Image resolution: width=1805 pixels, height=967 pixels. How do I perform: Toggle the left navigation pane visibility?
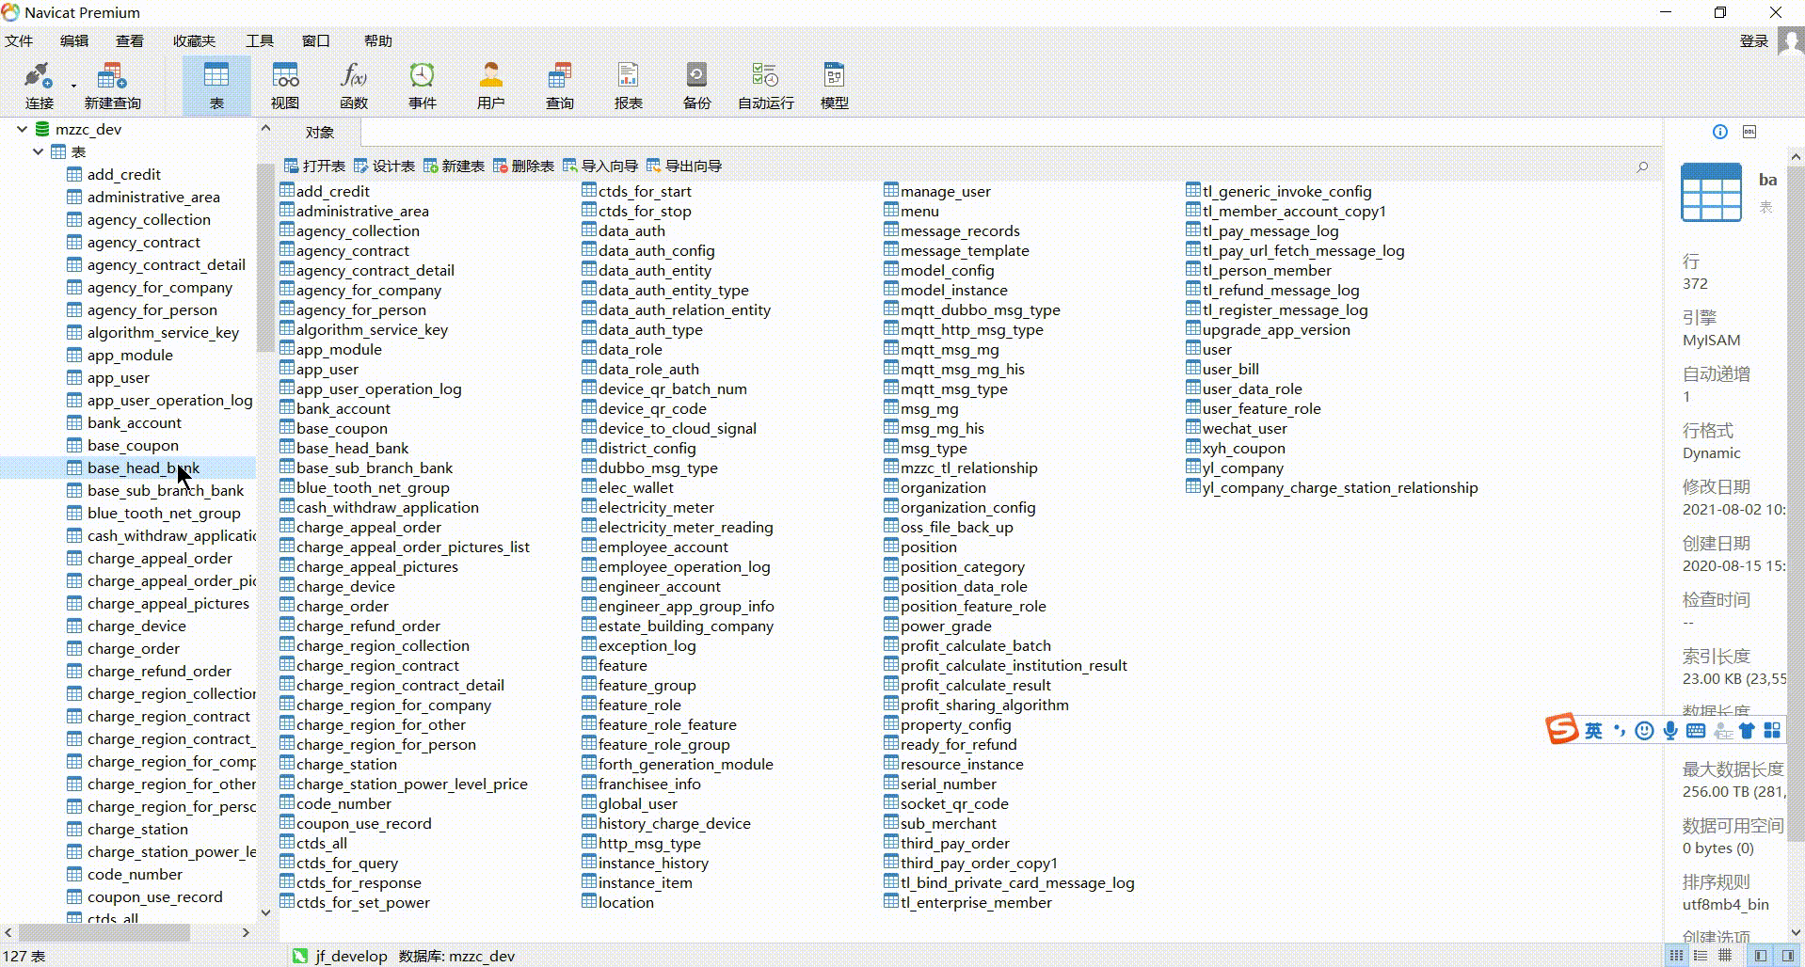1760,956
